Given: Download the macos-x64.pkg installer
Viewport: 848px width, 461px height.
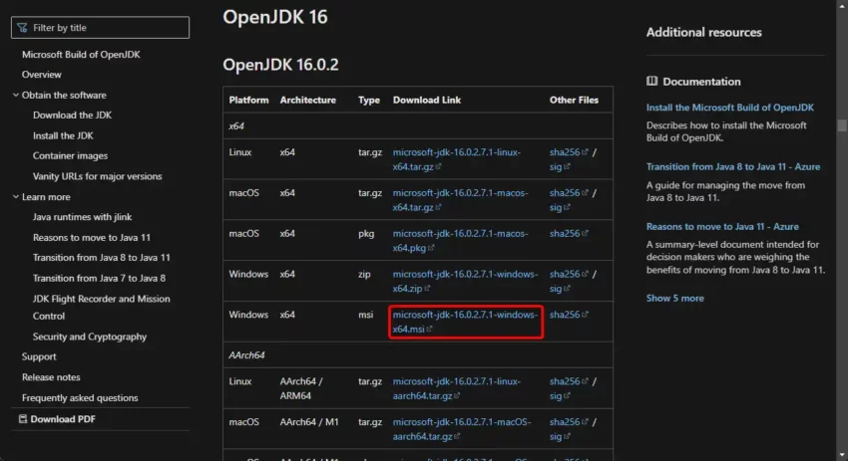Looking at the screenshot, I should click(460, 240).
